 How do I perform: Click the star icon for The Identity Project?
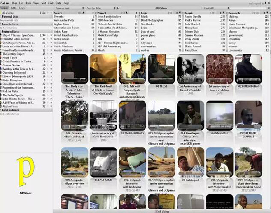[x=51, y=54]
